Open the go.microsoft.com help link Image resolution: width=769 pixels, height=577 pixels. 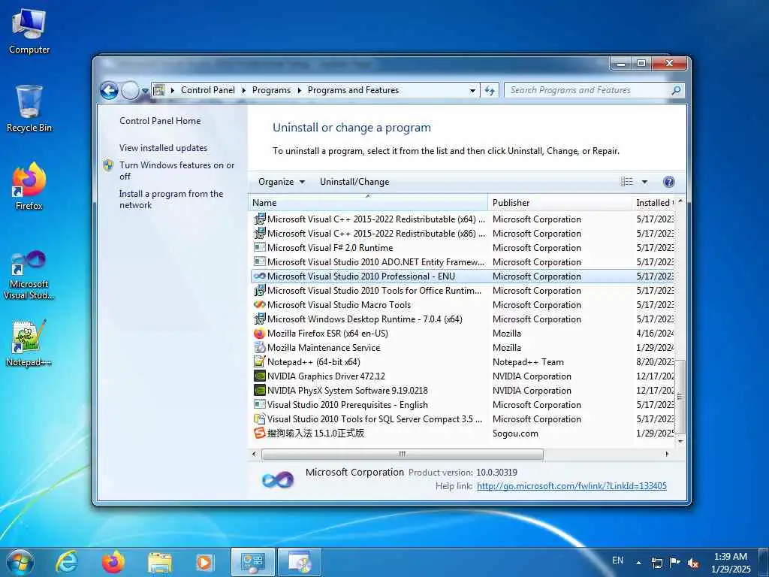coord(571,486)
